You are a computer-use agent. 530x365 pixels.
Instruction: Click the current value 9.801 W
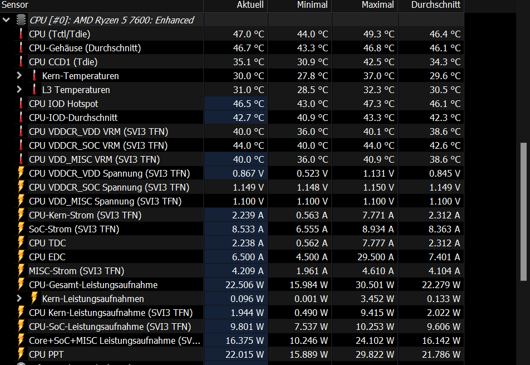tap(247, 327)
